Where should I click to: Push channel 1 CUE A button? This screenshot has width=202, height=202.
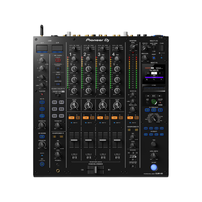point(71,118)
